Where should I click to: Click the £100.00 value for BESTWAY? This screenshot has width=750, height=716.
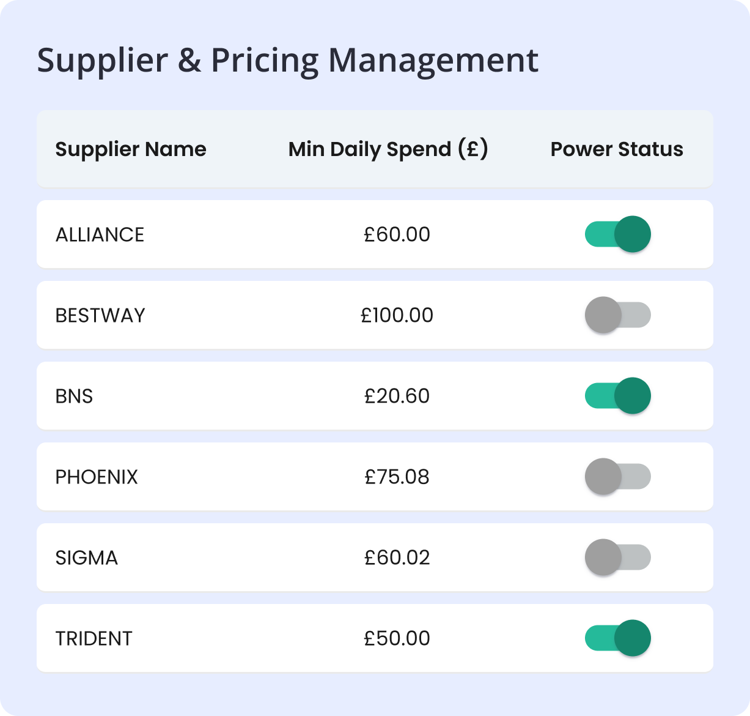397,315
